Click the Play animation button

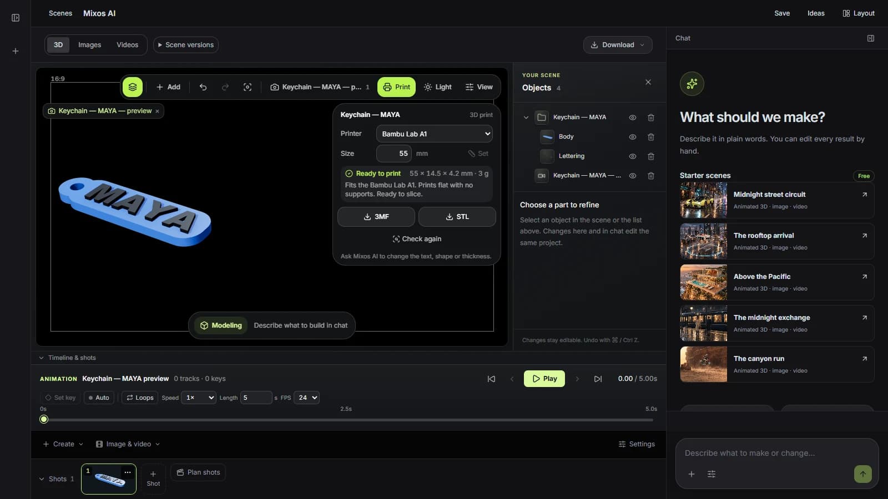(544, 379)
